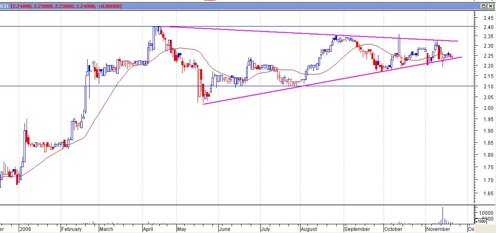Click the February label on date axis
The width and height of the screenshot is (496, 233).
click(71, 229)
